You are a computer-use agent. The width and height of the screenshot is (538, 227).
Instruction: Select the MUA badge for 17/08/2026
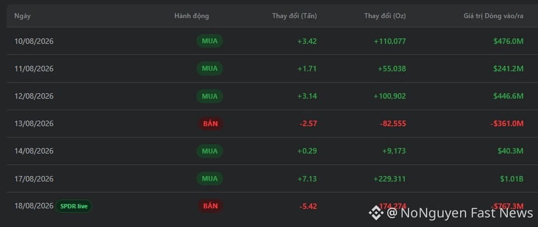(x=209, y=178)
